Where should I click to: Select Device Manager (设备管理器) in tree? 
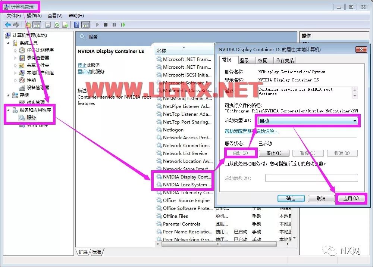point(38,87)
